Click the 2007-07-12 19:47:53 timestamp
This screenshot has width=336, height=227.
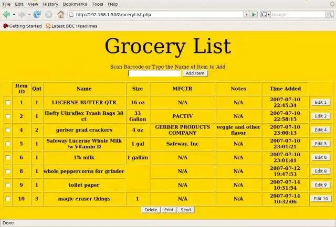pos(285,171)
